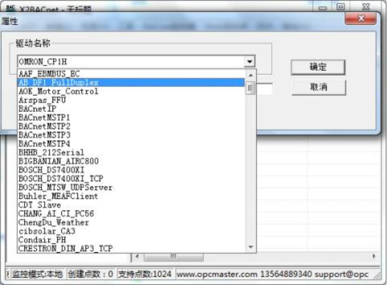Click the horizontal scrollbar left arrow
The width and height of the screenshot is (387, 285).
[137, 256]
